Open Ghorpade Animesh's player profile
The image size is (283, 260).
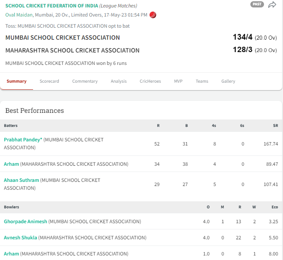[x=26, y=222]
